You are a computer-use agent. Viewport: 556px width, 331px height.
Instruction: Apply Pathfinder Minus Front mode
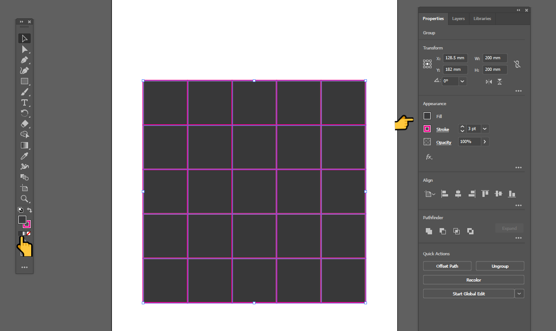coord(442,231)
